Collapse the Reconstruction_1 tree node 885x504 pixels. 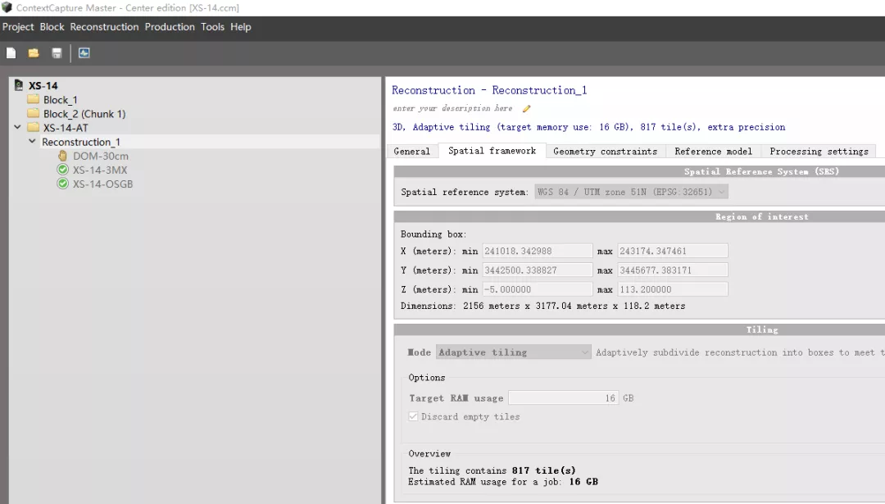(32, 142)
